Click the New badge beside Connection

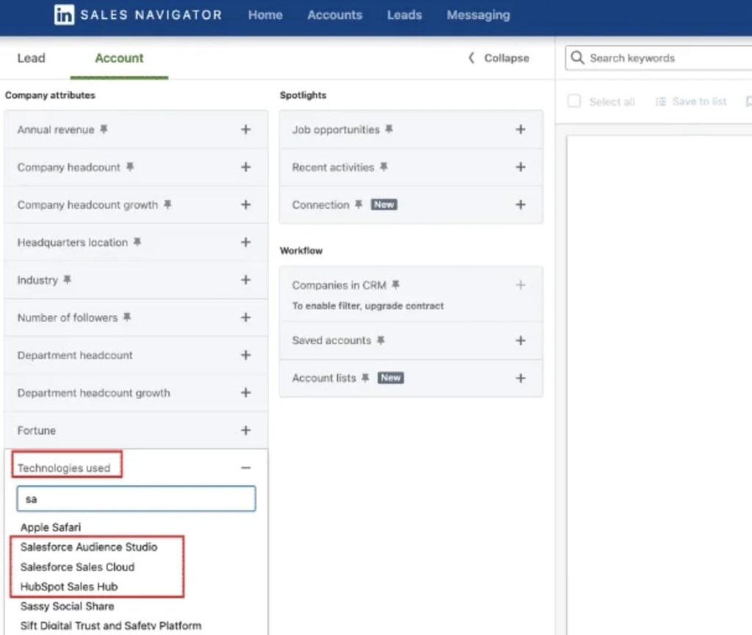click(383, 204)
